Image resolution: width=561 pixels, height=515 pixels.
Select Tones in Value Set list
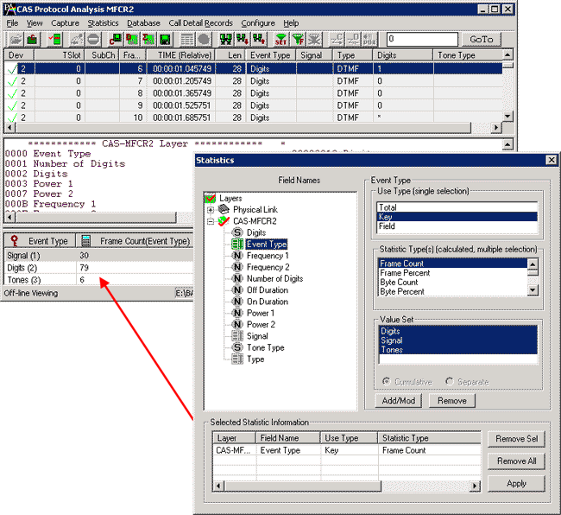(x=458, y=350)
